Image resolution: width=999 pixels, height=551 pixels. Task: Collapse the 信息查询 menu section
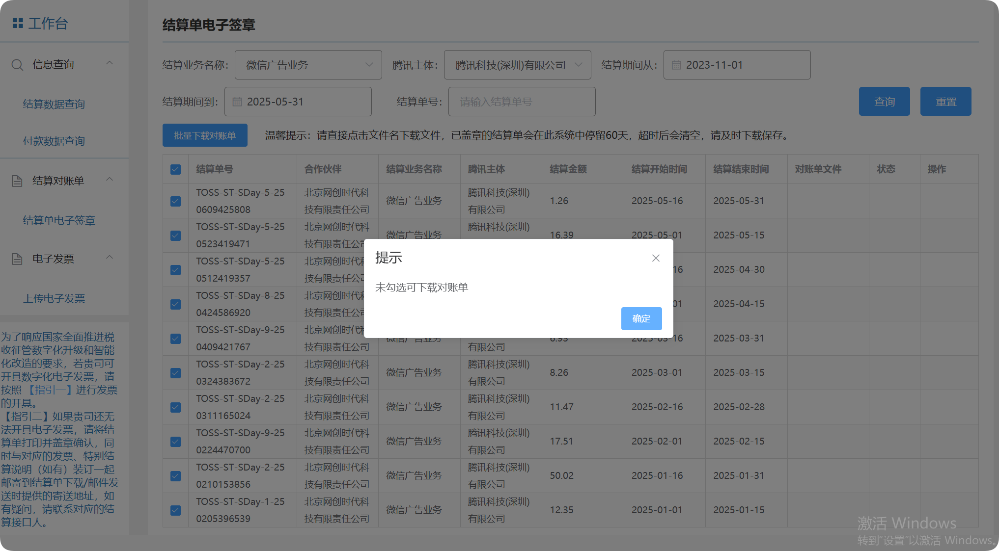(x=110, y=63)
